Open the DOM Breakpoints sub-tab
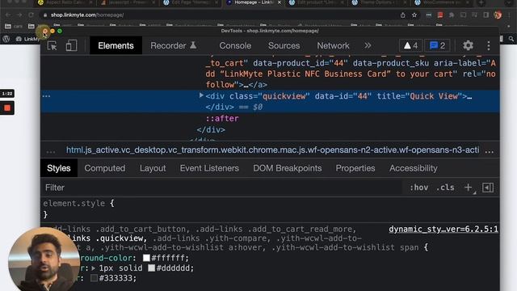Viewport: 517px width, 291px height. coord(288,168)
